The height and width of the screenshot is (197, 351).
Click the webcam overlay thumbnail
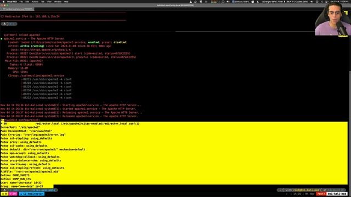pyautogui.click(x=333, y=19)
